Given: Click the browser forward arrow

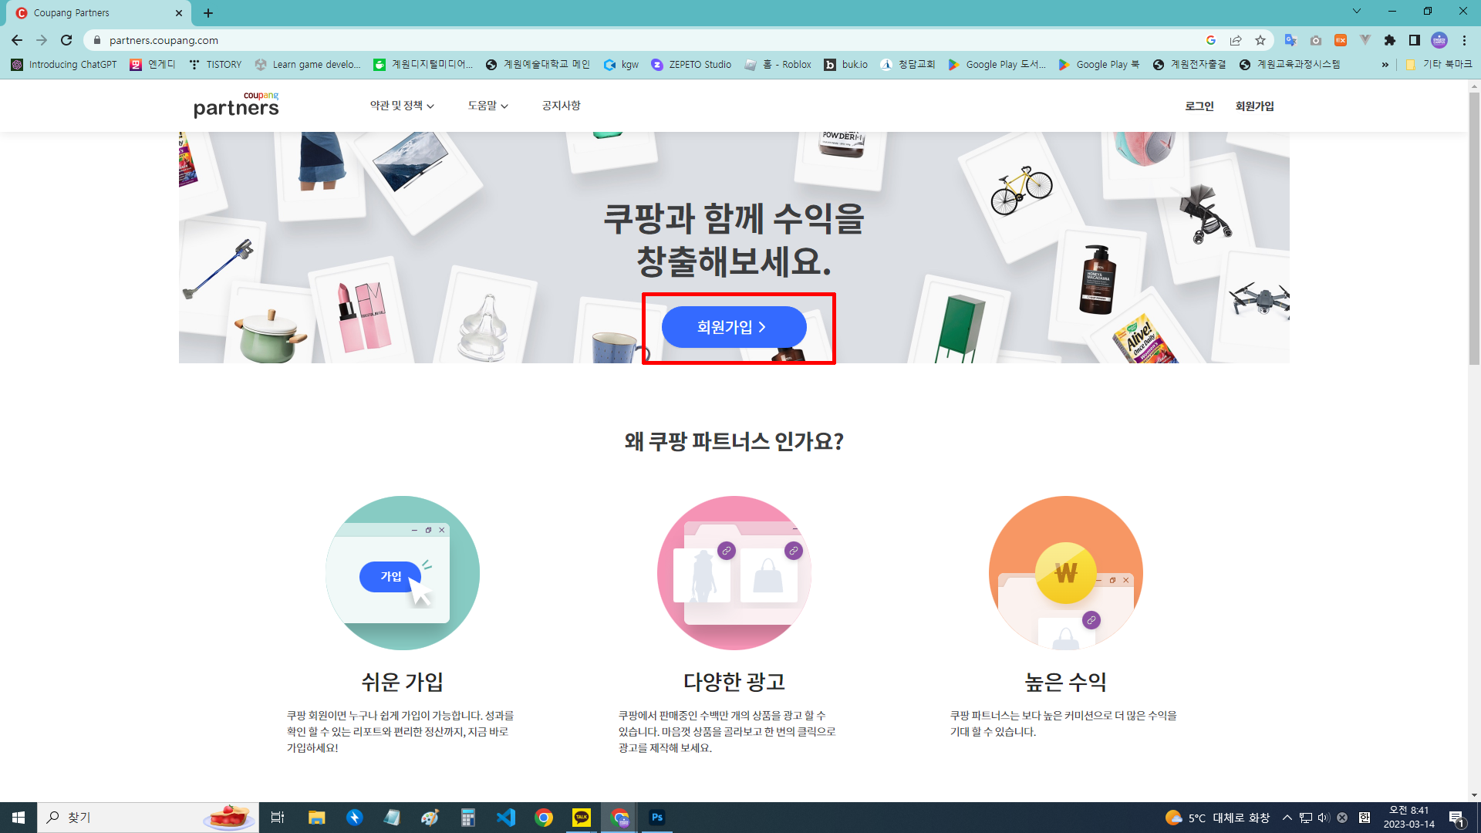Looking at the screenshot, I should (42, 40).
